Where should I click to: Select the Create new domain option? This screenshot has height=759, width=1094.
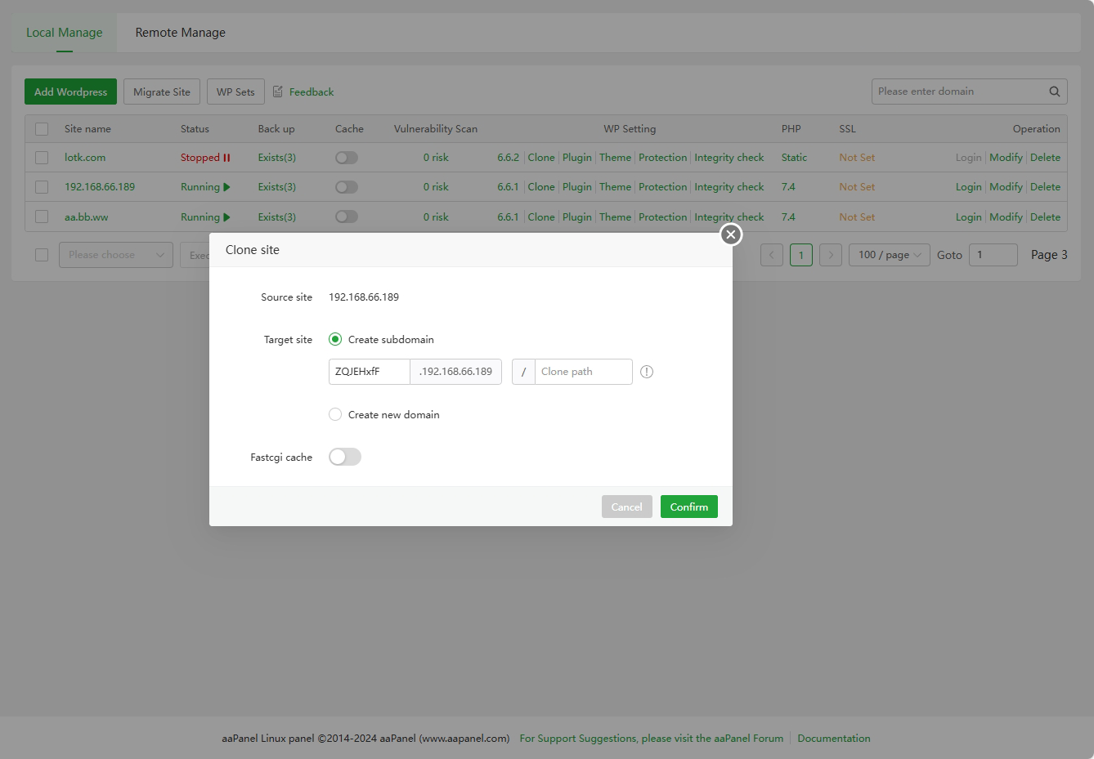point(335,414)
